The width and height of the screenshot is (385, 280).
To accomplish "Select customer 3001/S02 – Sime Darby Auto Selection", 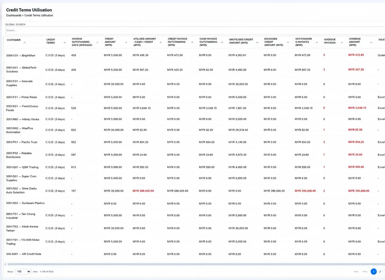I will (x=21, y=190).
